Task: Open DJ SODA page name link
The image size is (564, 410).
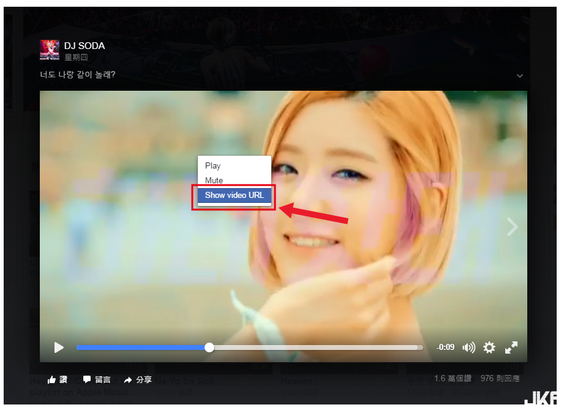Action: [x=85, y=46]
